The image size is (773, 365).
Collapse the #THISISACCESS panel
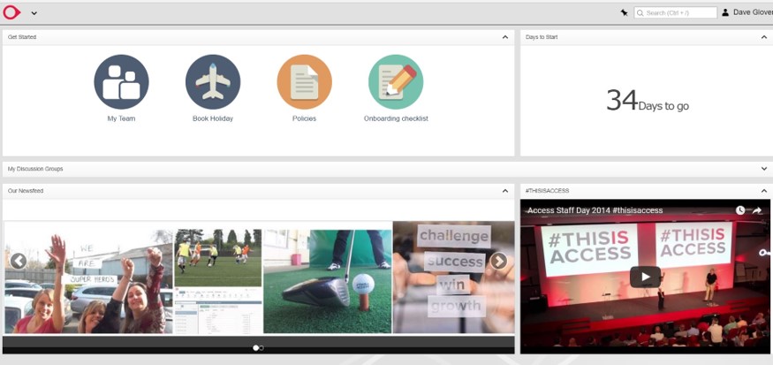pyautogui.click(x=764, y=191)
